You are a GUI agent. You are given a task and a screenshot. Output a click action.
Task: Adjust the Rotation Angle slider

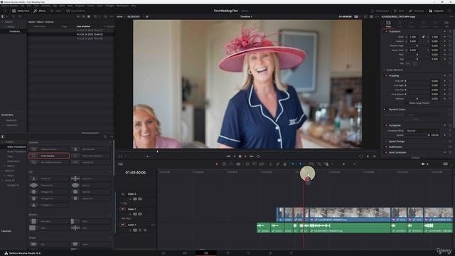coord(417,46)
